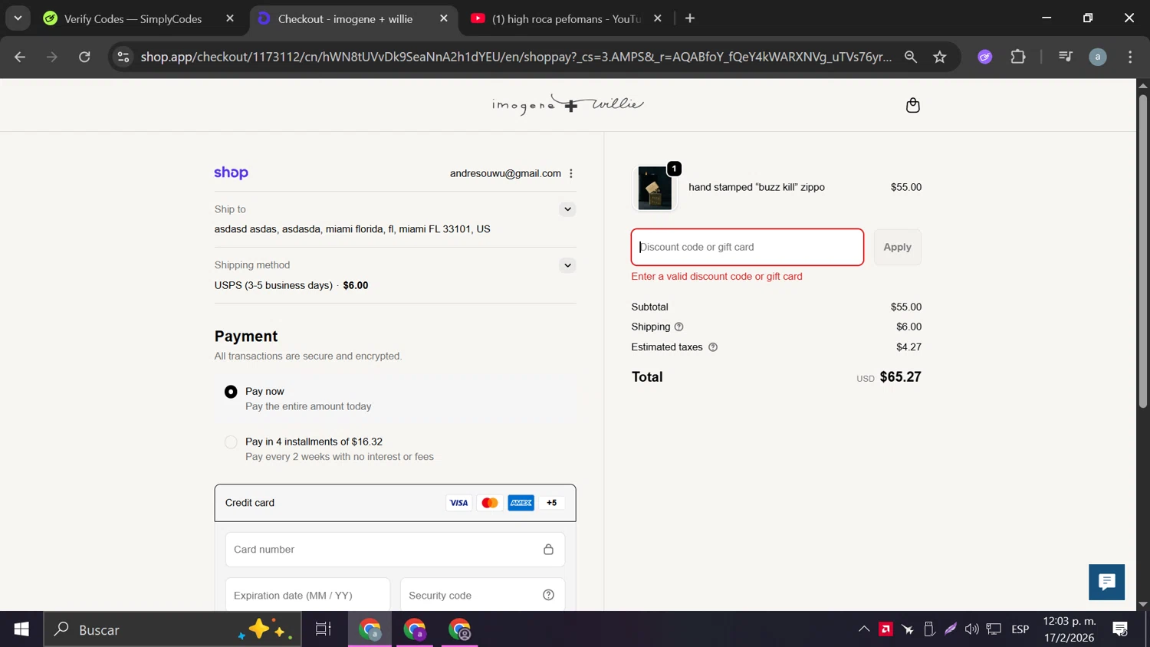Select the Pay now option

(231, 392)
